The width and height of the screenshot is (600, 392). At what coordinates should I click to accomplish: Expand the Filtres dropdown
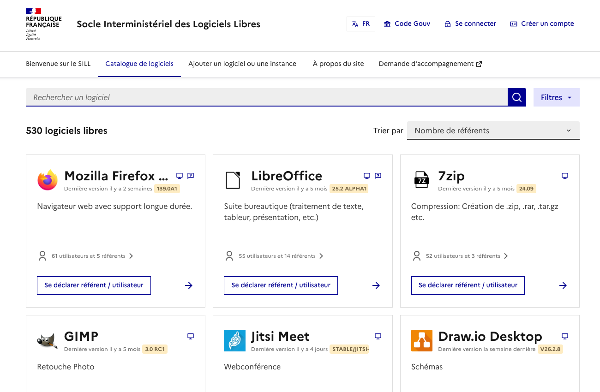[x=557, y=97]
